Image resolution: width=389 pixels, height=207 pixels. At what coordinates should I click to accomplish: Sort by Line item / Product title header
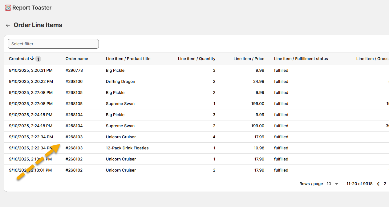(x=128, y=59)
